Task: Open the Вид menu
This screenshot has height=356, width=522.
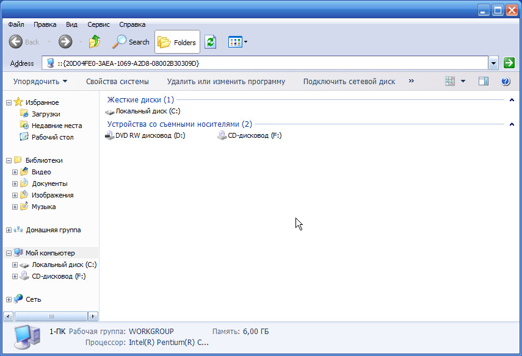Action: pos(71,24)
